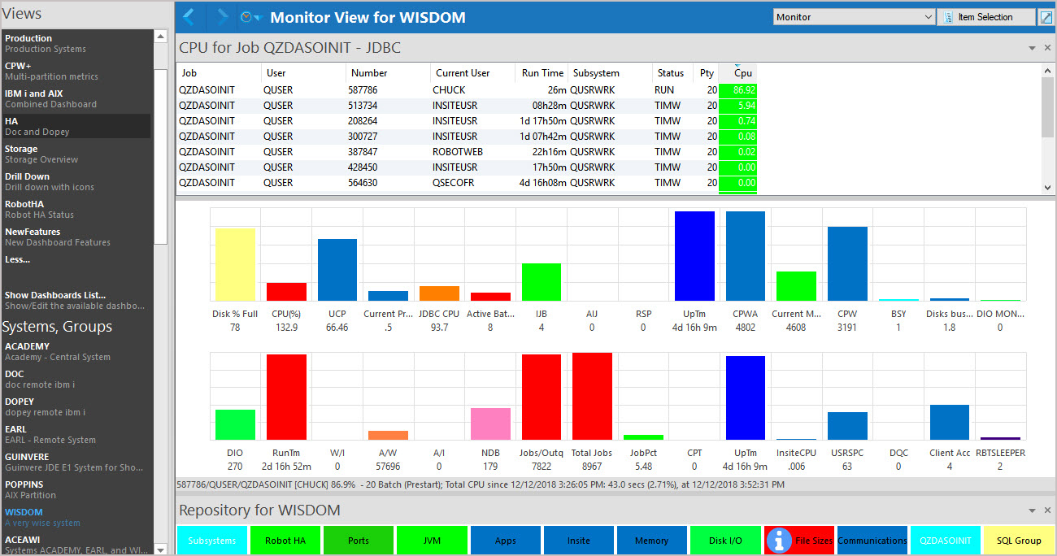This screenshot has width=1057, height=556.
Task: Open the Drill Down view
Action: [76, 181]
